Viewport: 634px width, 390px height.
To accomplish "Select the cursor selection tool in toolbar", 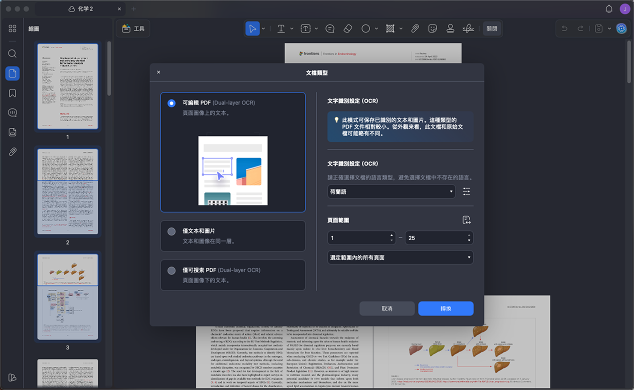I will [252, 28].
